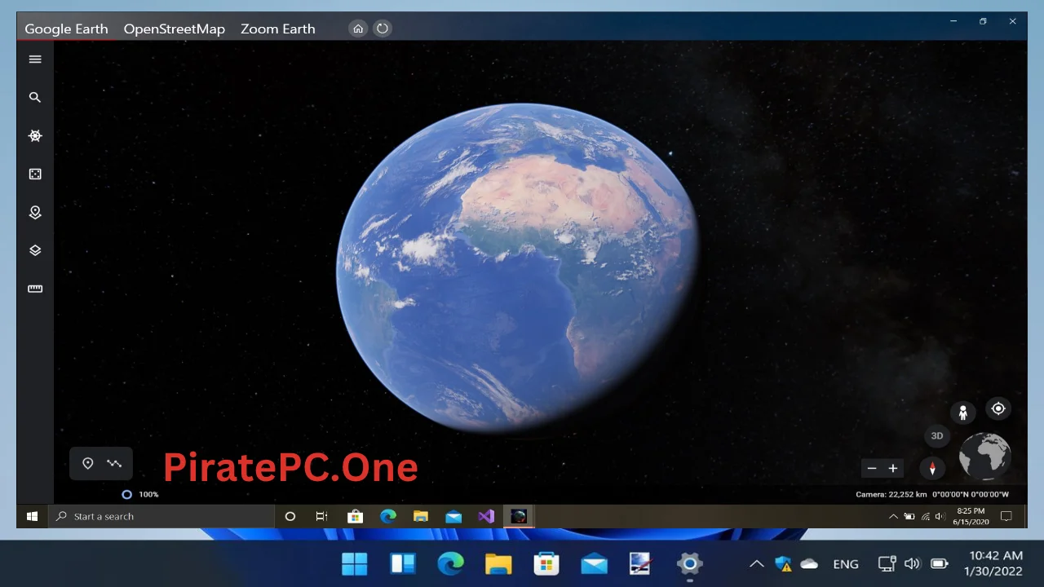Switch to the OpenStreetMap tab

click(x=174, y=29)
